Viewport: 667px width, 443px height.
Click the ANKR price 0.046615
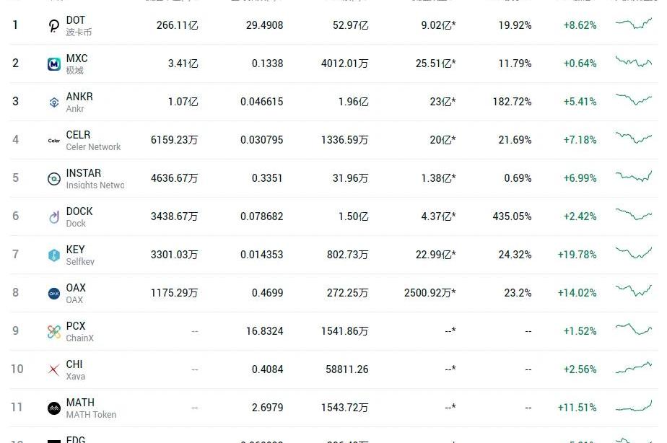click(261, 102)
